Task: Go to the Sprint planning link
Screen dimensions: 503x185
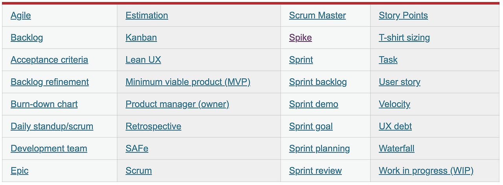Action: [319, 149]
